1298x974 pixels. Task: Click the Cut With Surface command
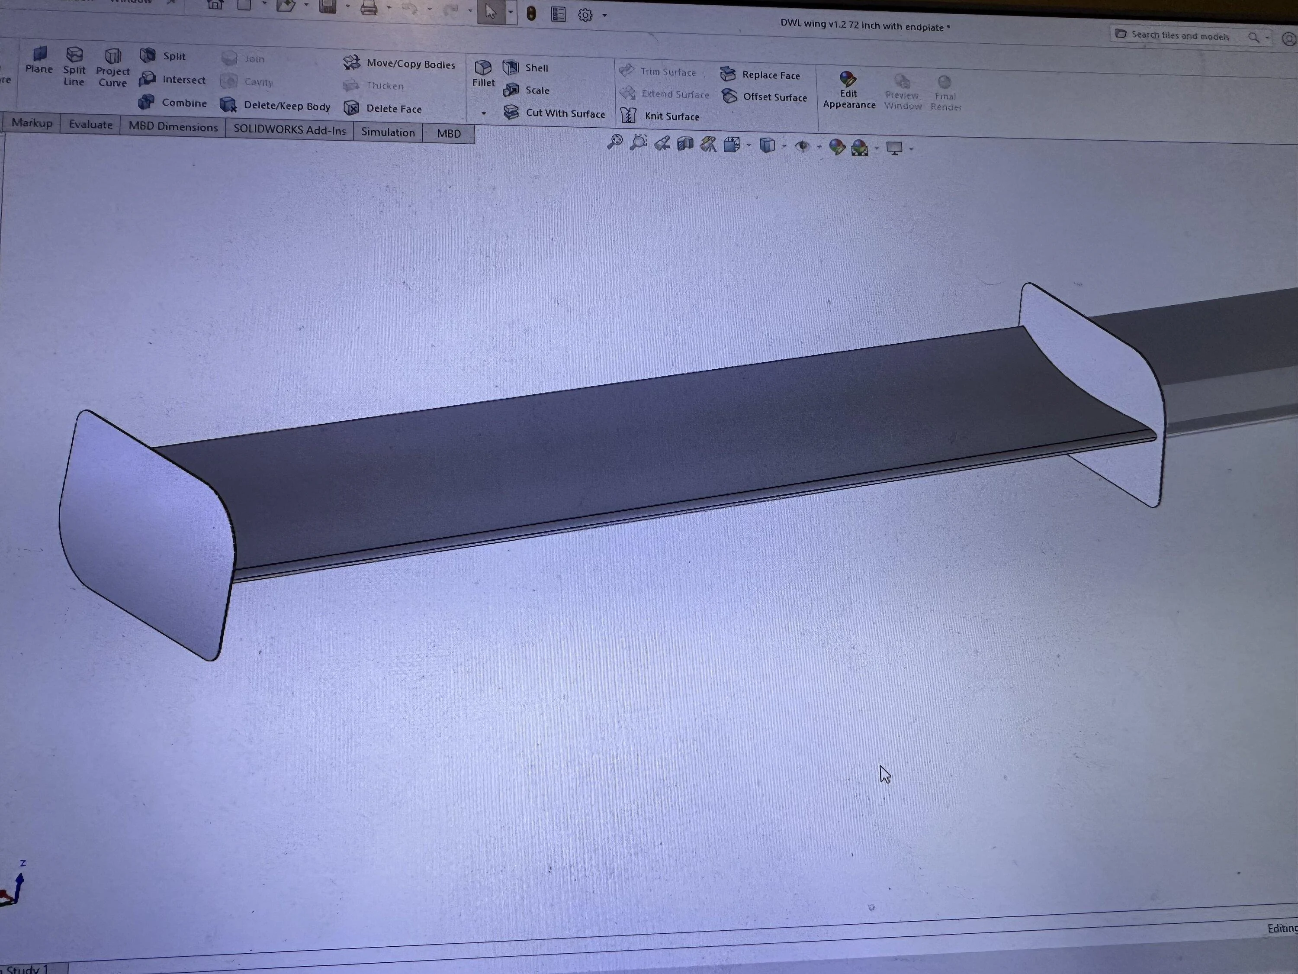pyautogui.click(x=555, y=113)
